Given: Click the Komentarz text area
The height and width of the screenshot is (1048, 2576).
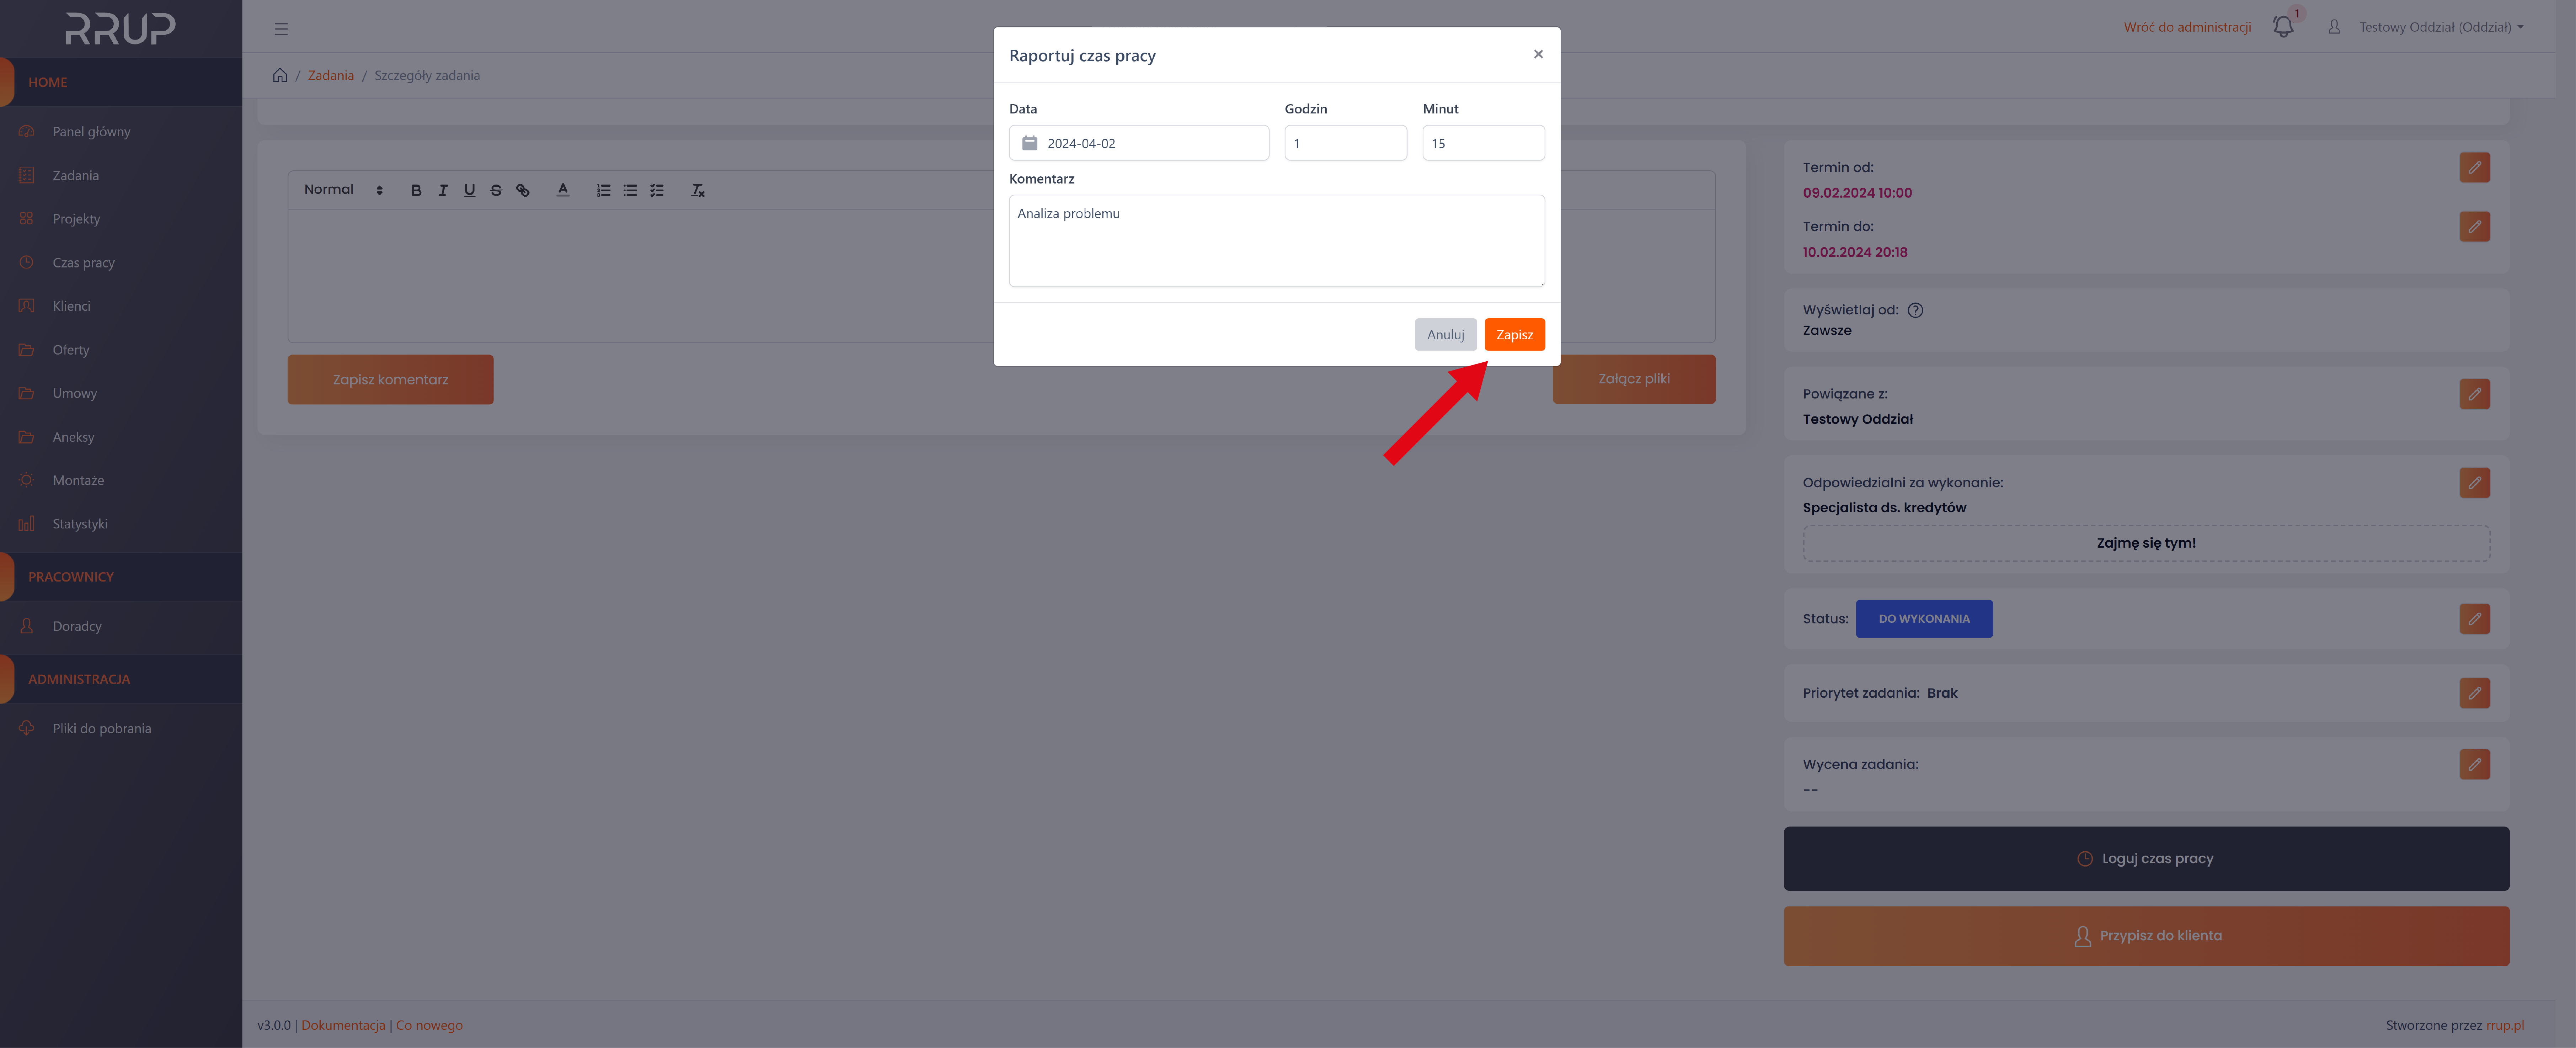Looking at the screenshot, I should 1276,241.
